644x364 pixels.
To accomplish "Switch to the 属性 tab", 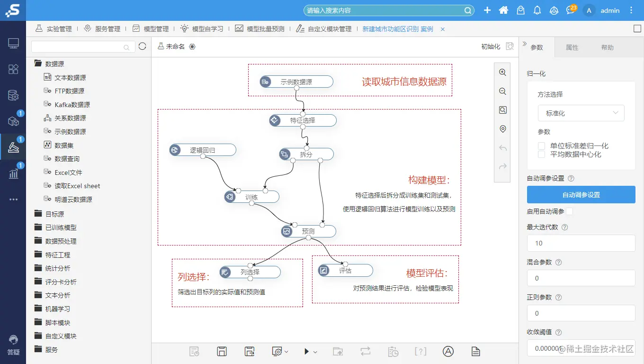I will pos(572,47).
